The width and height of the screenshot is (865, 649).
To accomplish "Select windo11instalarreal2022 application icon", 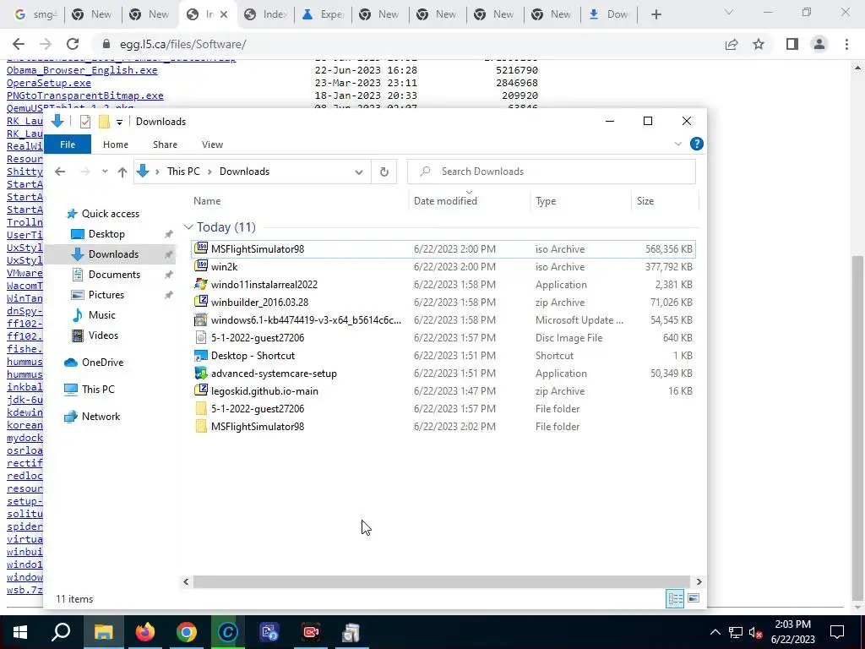I will pos(201,284).
